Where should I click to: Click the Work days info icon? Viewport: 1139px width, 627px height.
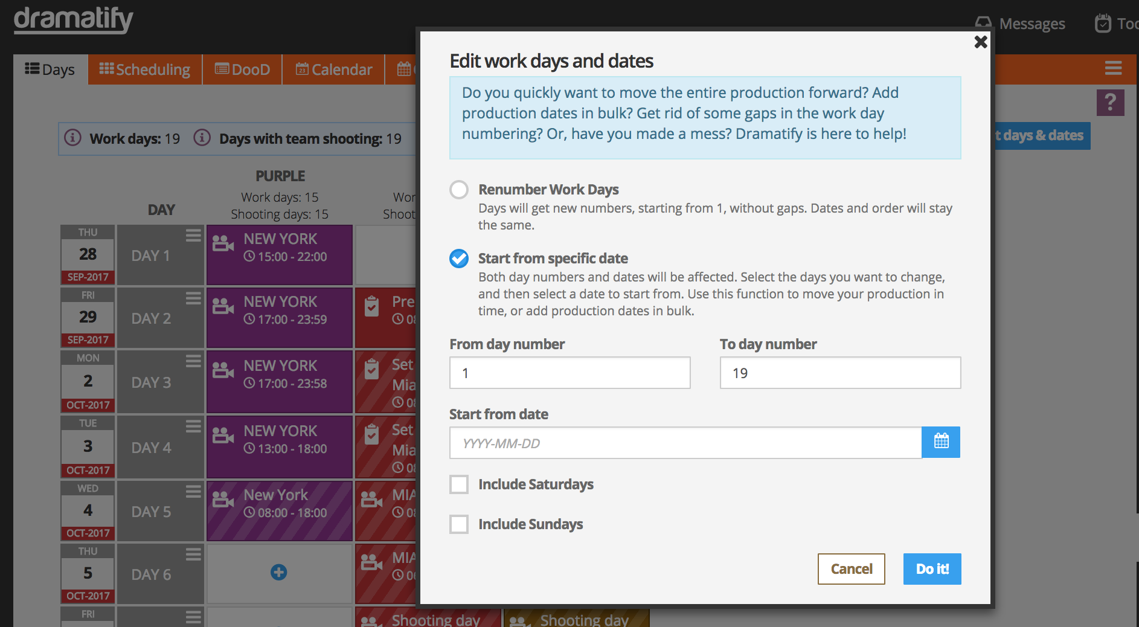(72, 138)
